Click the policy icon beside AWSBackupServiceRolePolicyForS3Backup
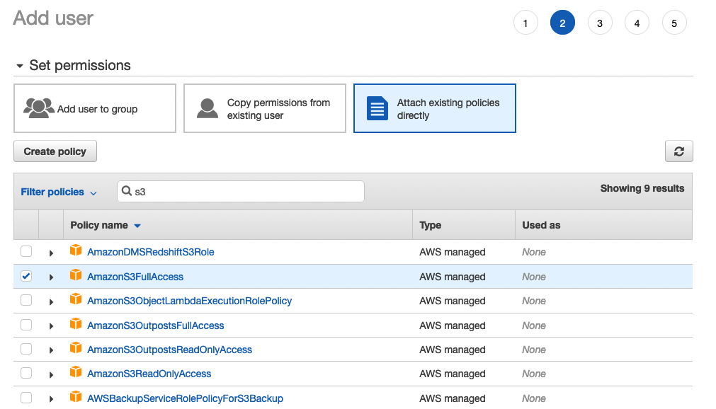716x409 pixels. 76,397
